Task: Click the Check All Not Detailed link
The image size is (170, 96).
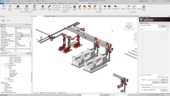Action: (145, 25)
